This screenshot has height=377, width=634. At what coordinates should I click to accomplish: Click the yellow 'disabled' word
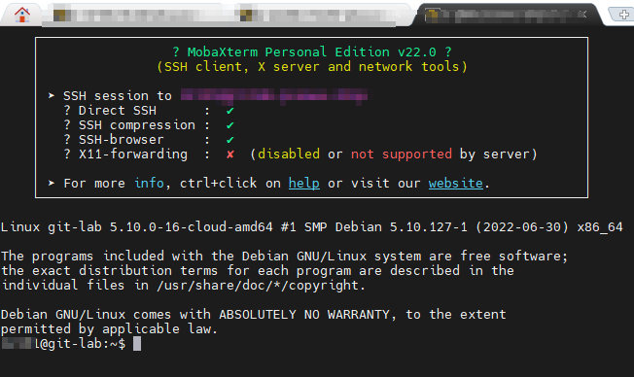pyautogui.click(x=289, y=154)
